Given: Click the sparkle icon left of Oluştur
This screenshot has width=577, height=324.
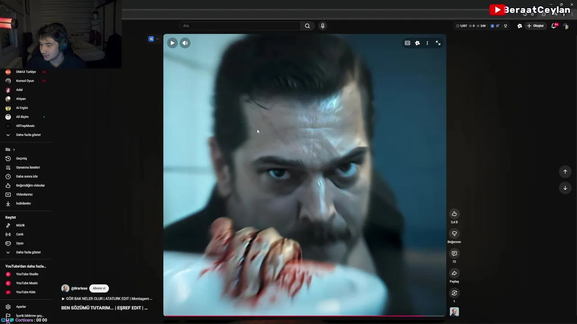Looking at the screenshot, I should click(520, 26).
